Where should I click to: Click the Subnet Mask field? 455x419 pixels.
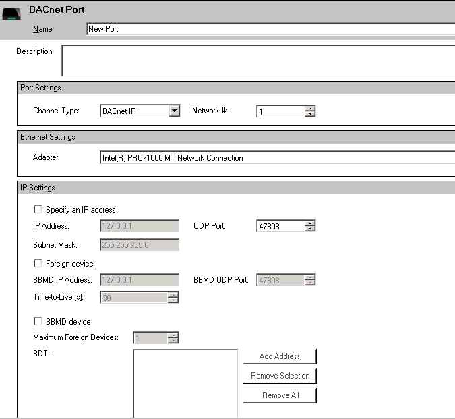tap(139, 245)
